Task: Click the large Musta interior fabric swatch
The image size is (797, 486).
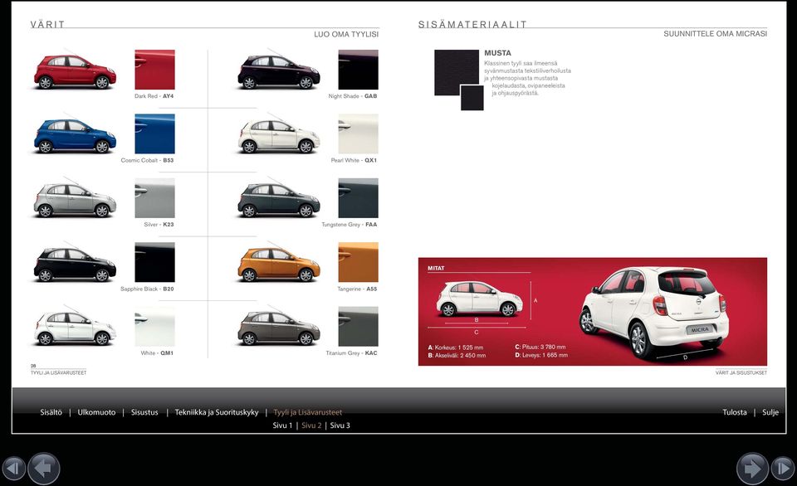Action: coord(457,73)
